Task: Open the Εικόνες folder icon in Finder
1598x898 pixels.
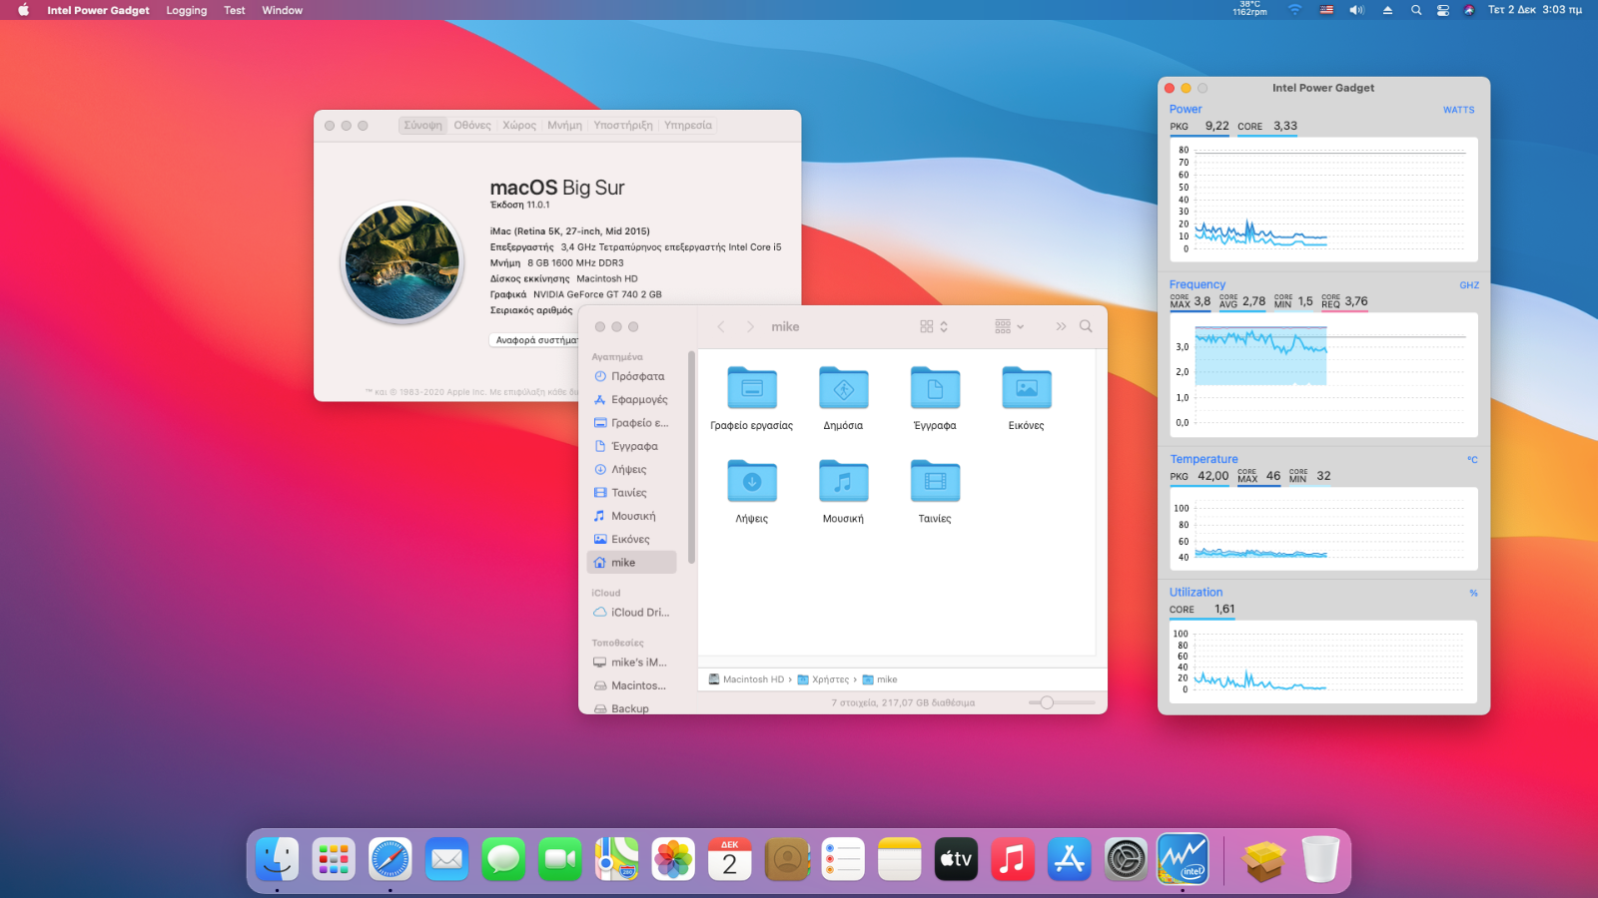Action: pos(1027,388)
